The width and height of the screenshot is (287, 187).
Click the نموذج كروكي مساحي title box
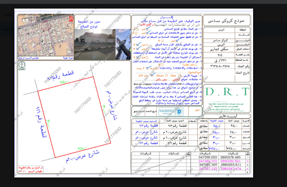coord(227,21)
